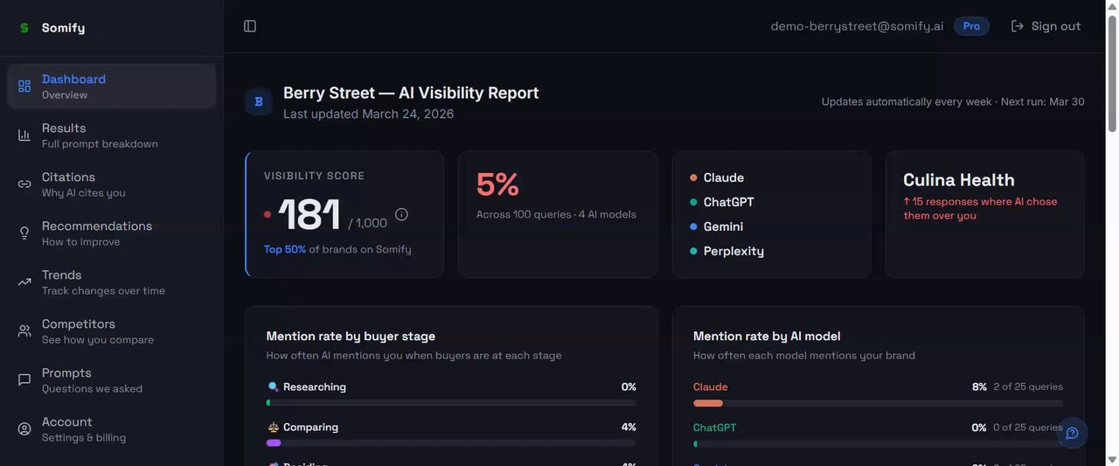Click the Pro plan badge

tap(971, 26)
